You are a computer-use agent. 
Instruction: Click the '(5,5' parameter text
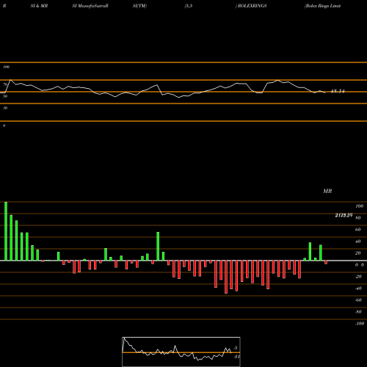pos(189,6)
